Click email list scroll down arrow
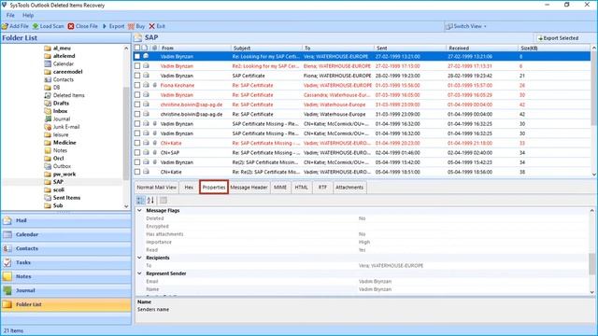 (593, 174)
